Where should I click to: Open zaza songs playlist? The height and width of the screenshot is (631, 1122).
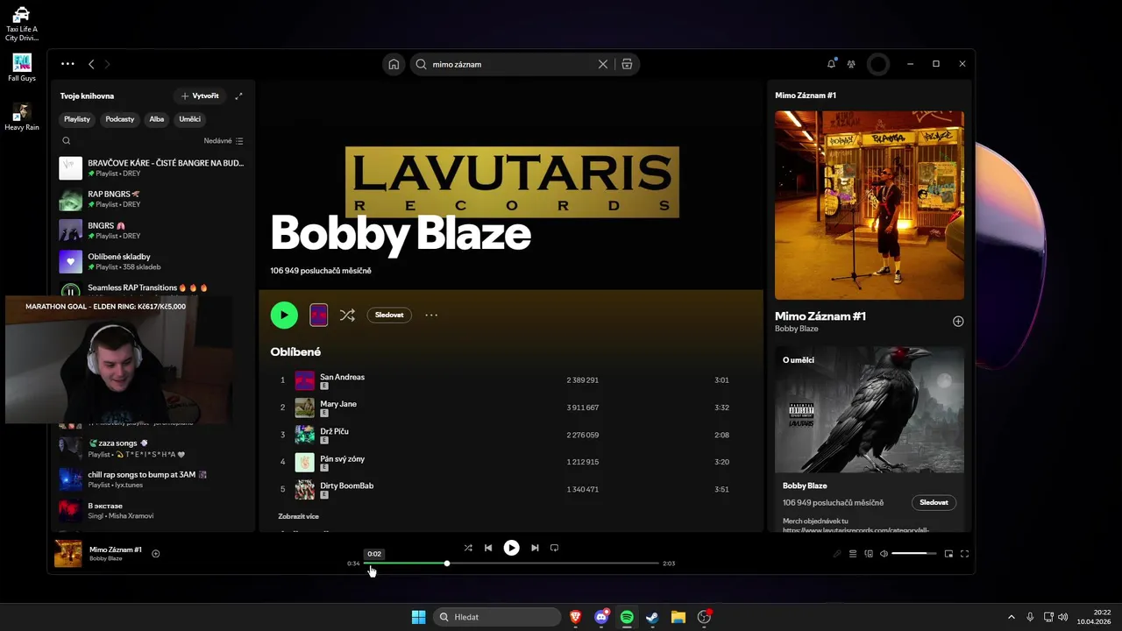153,449
